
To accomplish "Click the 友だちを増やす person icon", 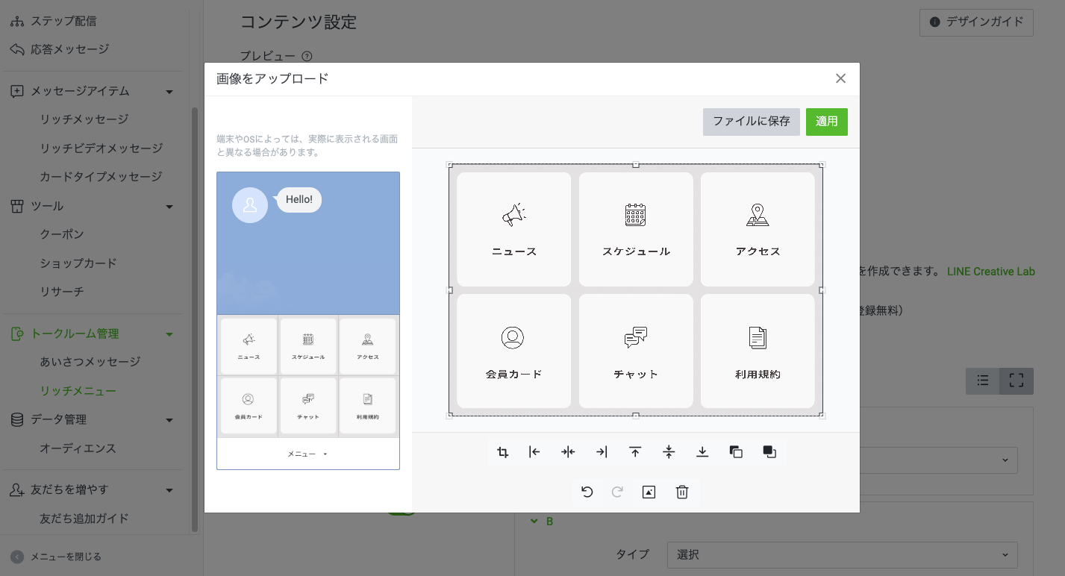I will (x=16, y=489).
